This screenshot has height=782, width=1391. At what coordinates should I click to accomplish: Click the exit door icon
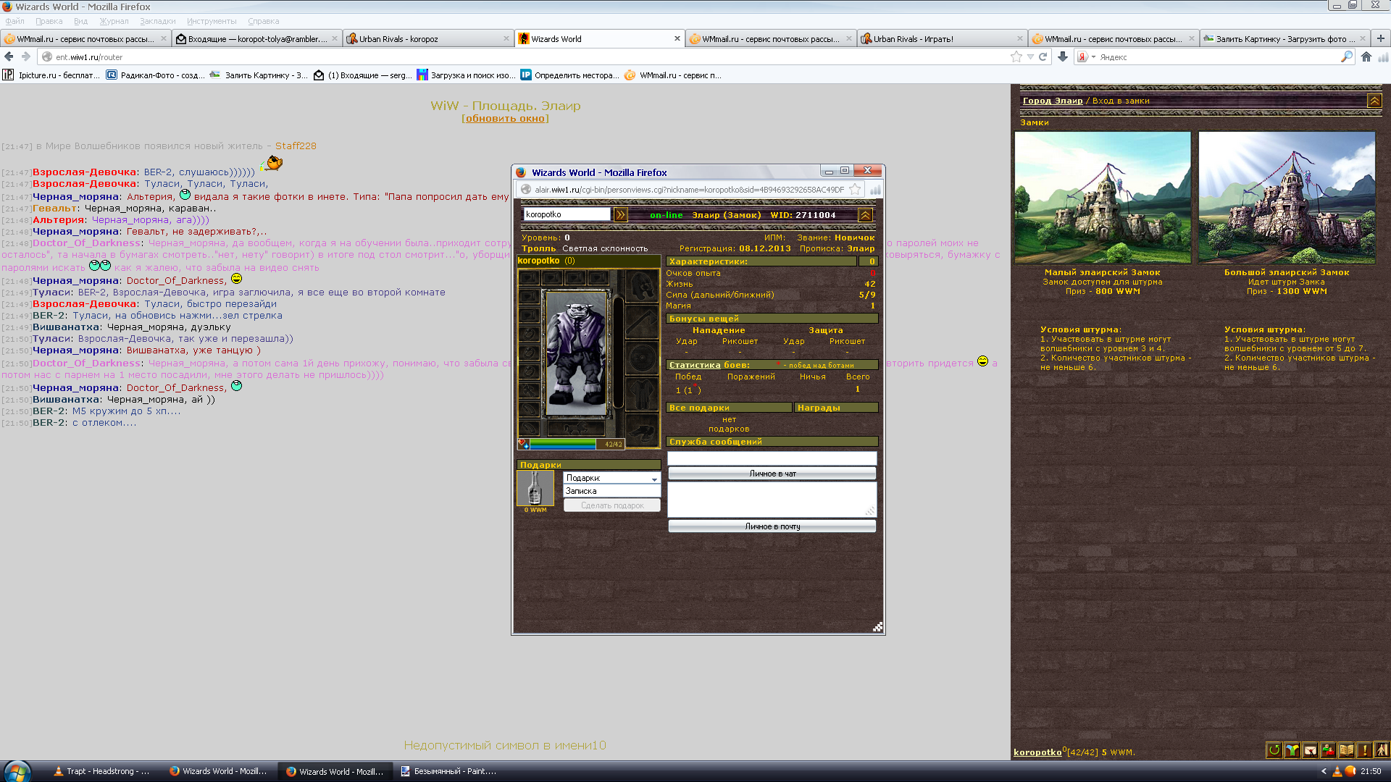coord(1382,750)
